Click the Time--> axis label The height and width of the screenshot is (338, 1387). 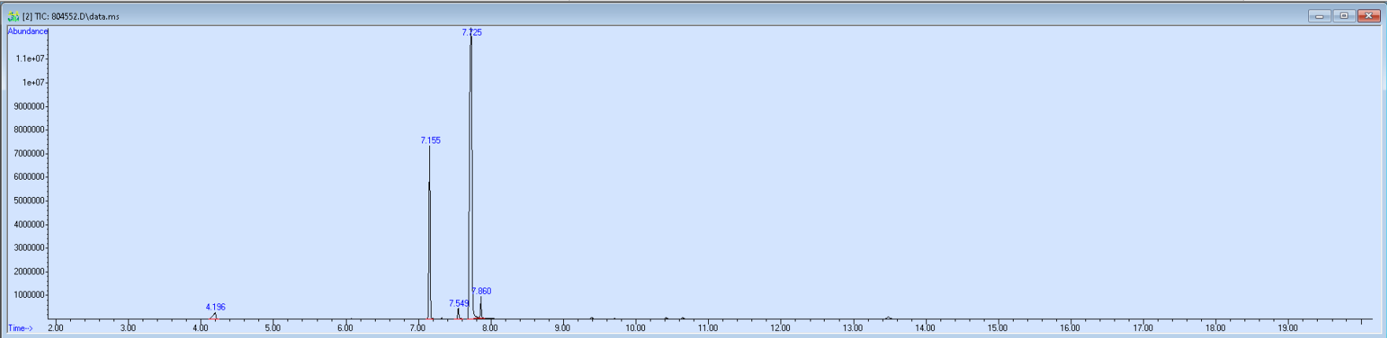tap(20, 328)
